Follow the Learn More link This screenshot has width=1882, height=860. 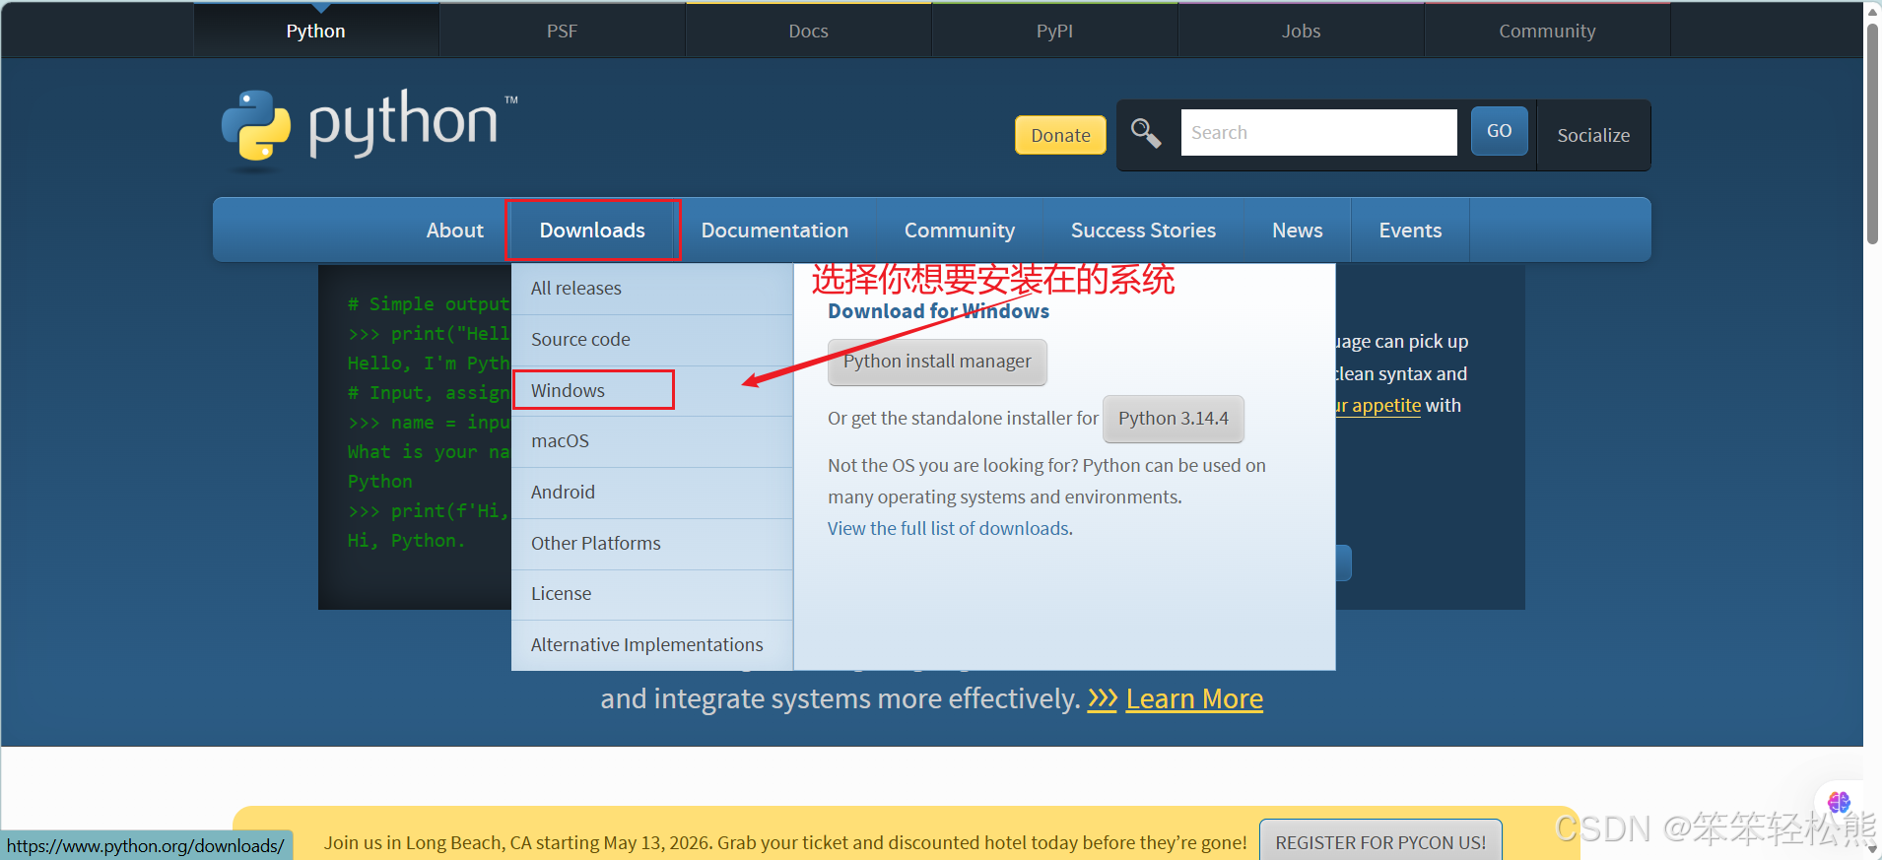pyautogui.click(x=1194, y=698)
